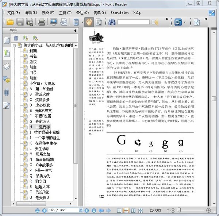Open the Comments panel in sidebar
The height and width of the screenshot is (216, 219).
(6, 79)
